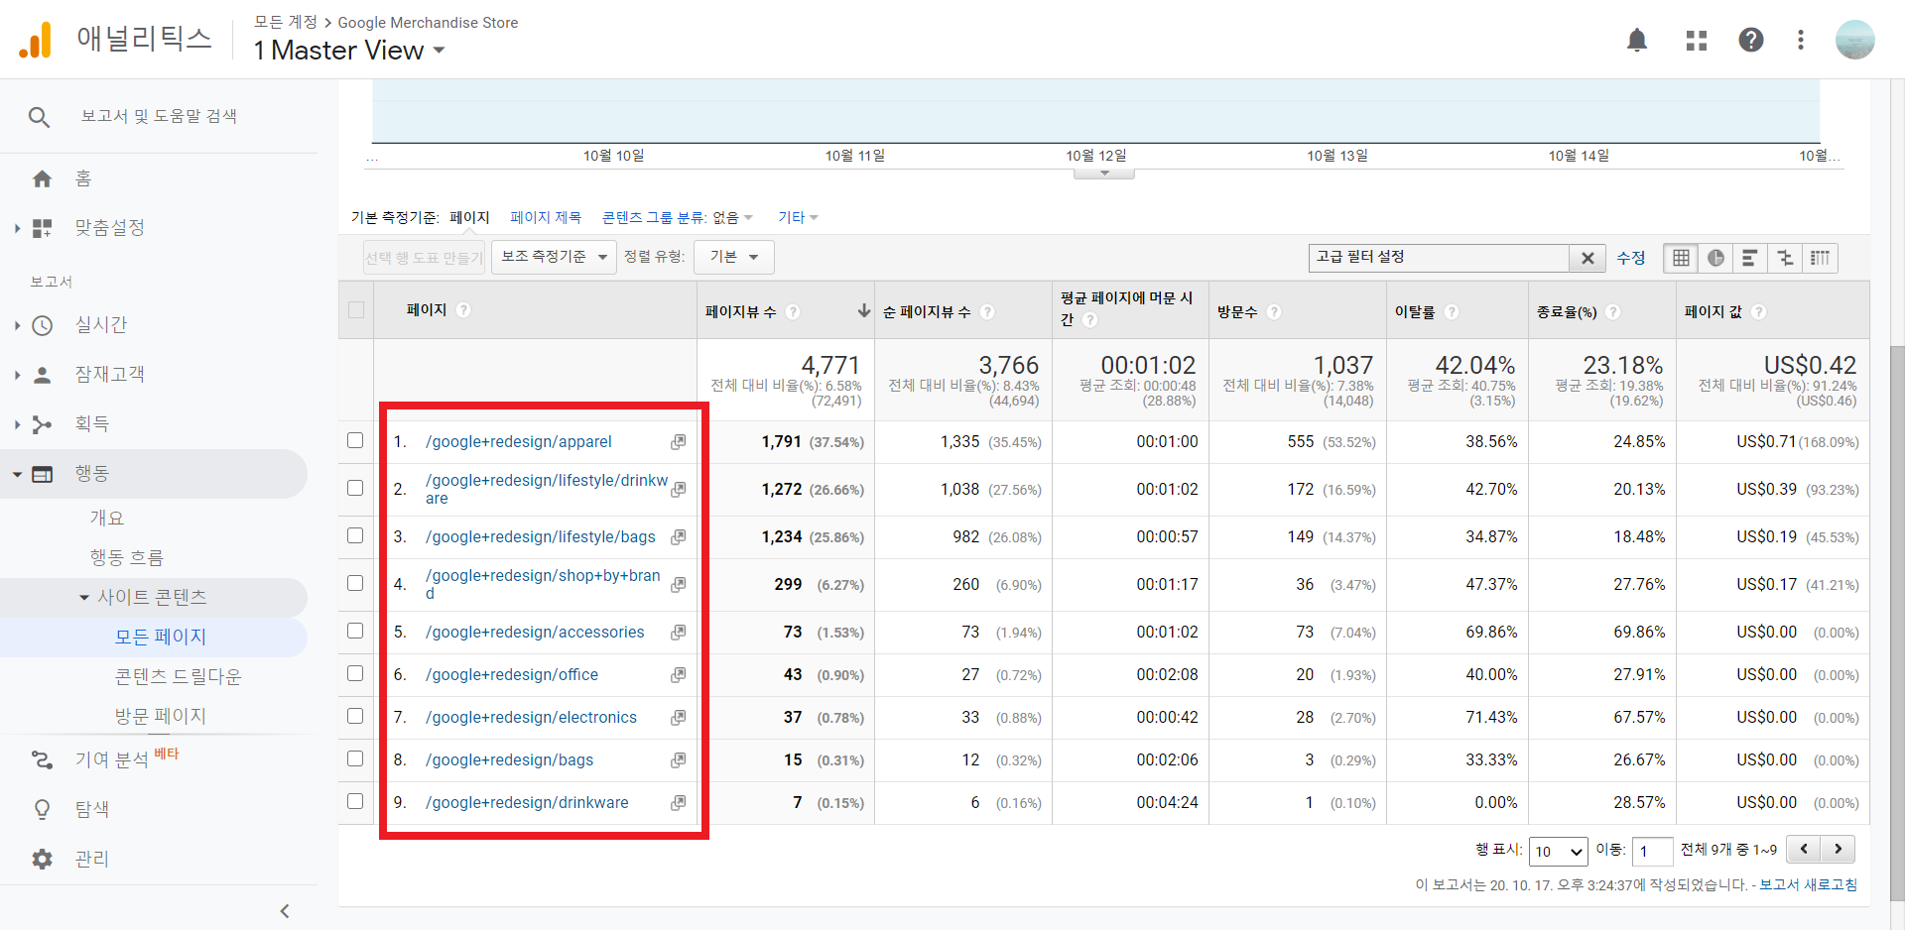Open /google+redesign/bags external link icon

(679, 760)
